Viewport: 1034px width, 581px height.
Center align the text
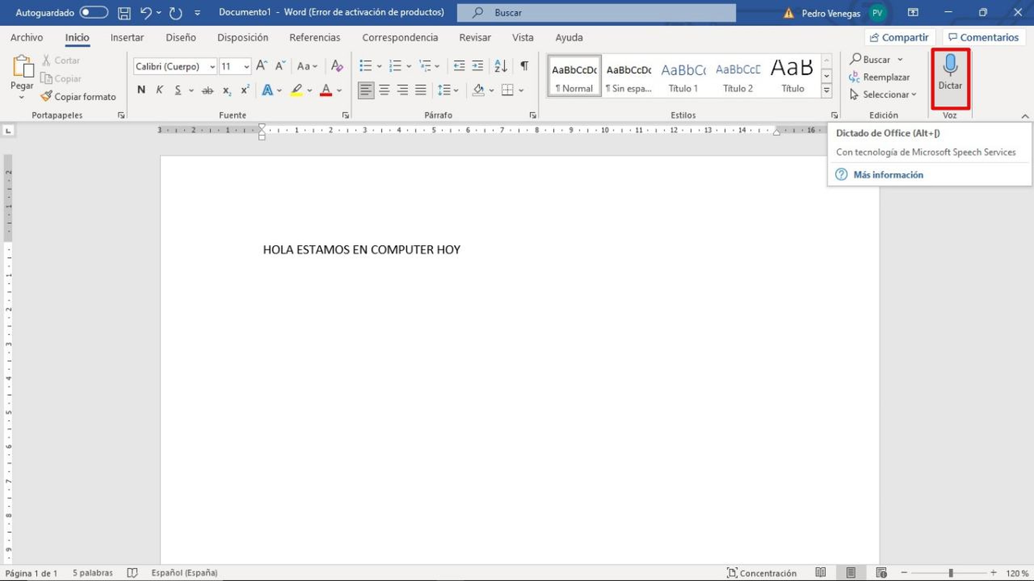(x=384, y=90)
